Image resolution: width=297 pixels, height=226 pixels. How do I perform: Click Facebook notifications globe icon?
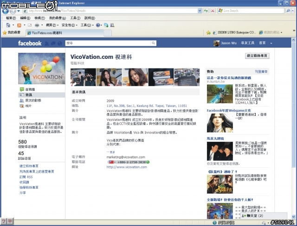[60, 44]
